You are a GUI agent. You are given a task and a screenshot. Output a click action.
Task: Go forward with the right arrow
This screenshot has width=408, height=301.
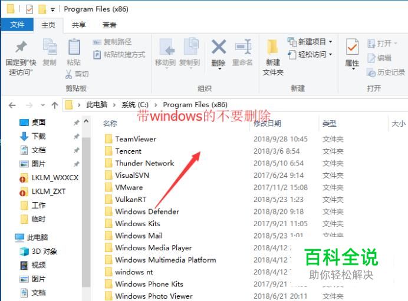click(29, 105)
